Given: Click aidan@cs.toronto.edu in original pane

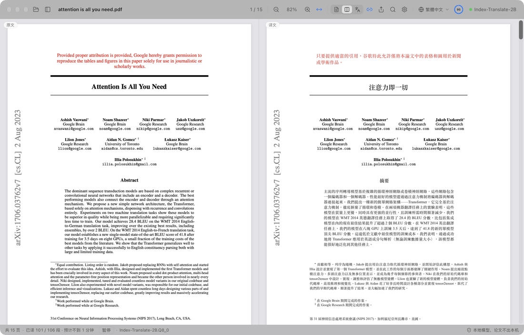Looking at the screenshot, I should [x=122, y=149].
